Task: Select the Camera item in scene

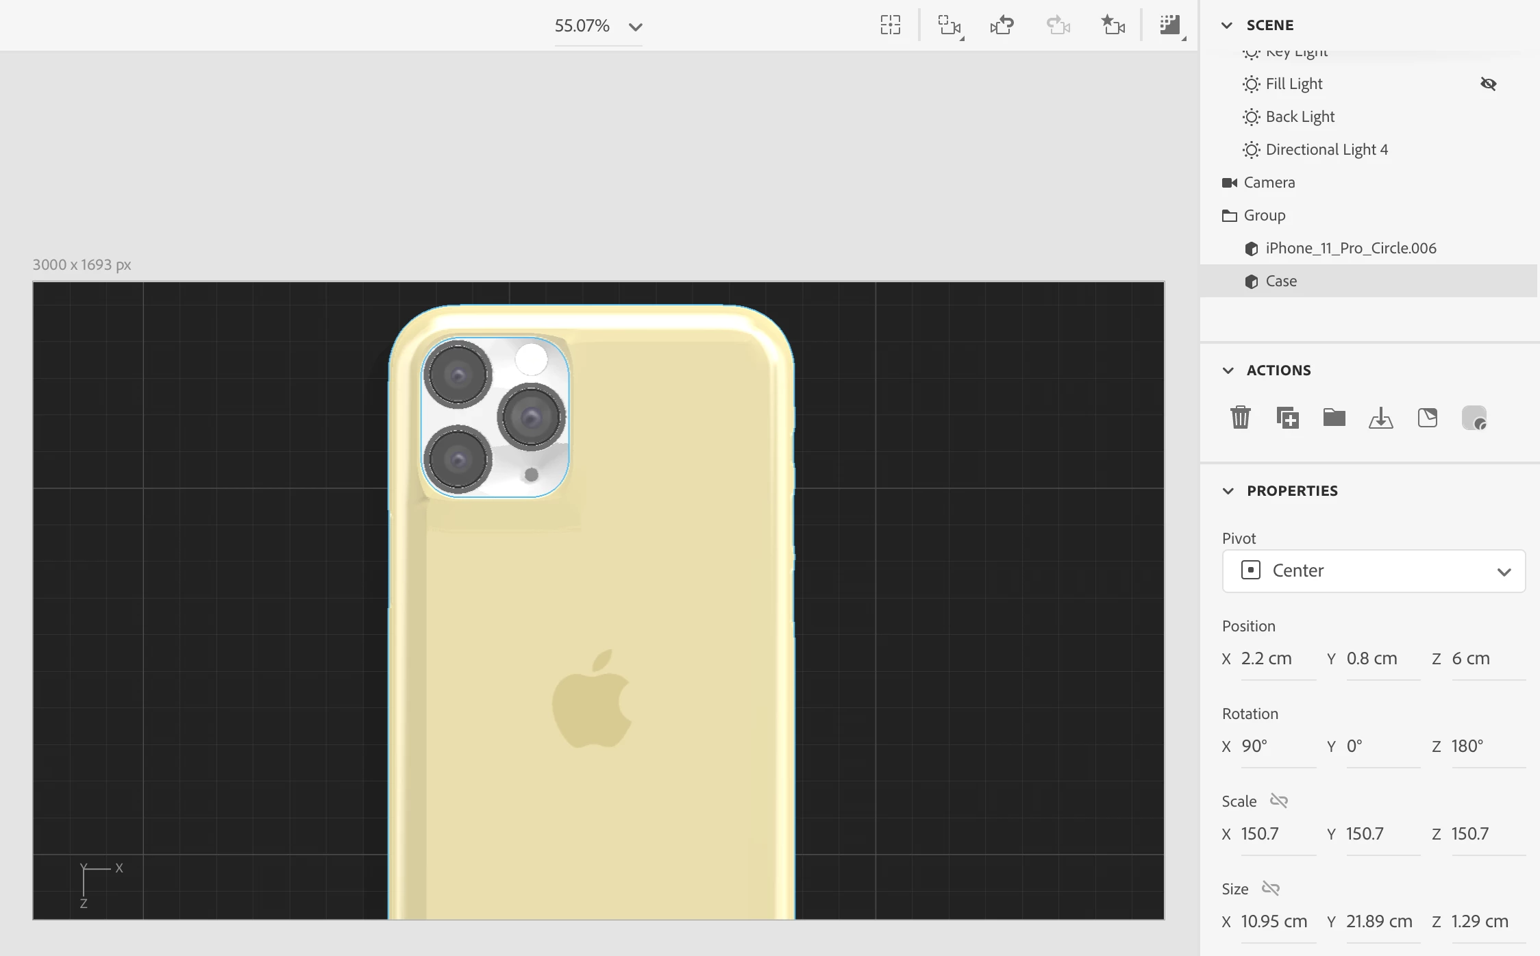Action: tap(1269, 182)
